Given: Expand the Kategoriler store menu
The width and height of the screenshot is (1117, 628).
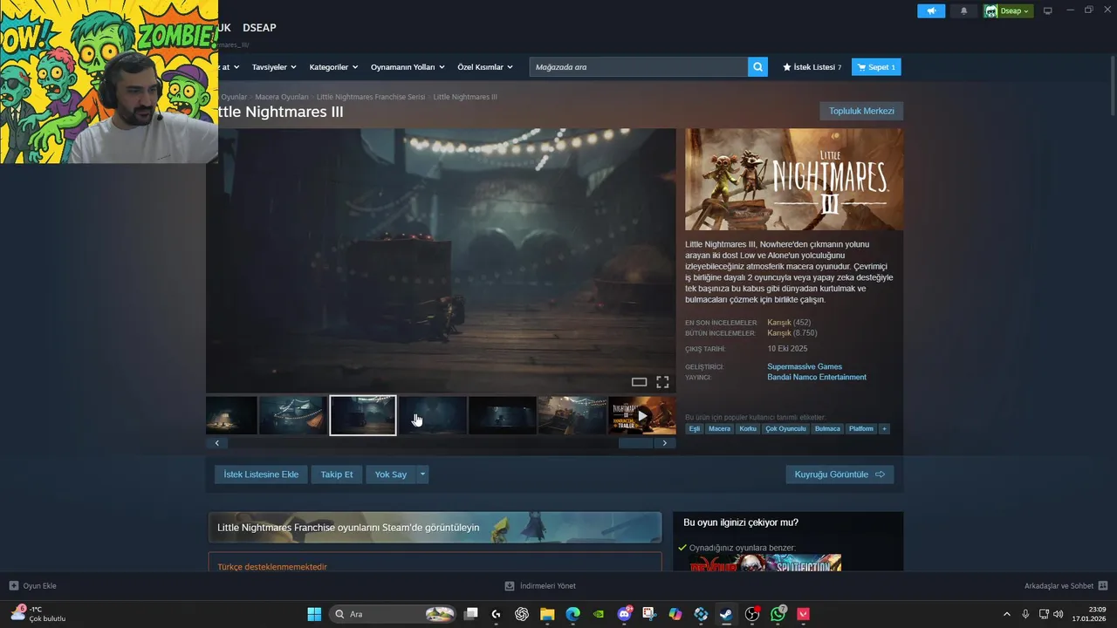Looking at the screenshot, I should click(x=333, y=67).
